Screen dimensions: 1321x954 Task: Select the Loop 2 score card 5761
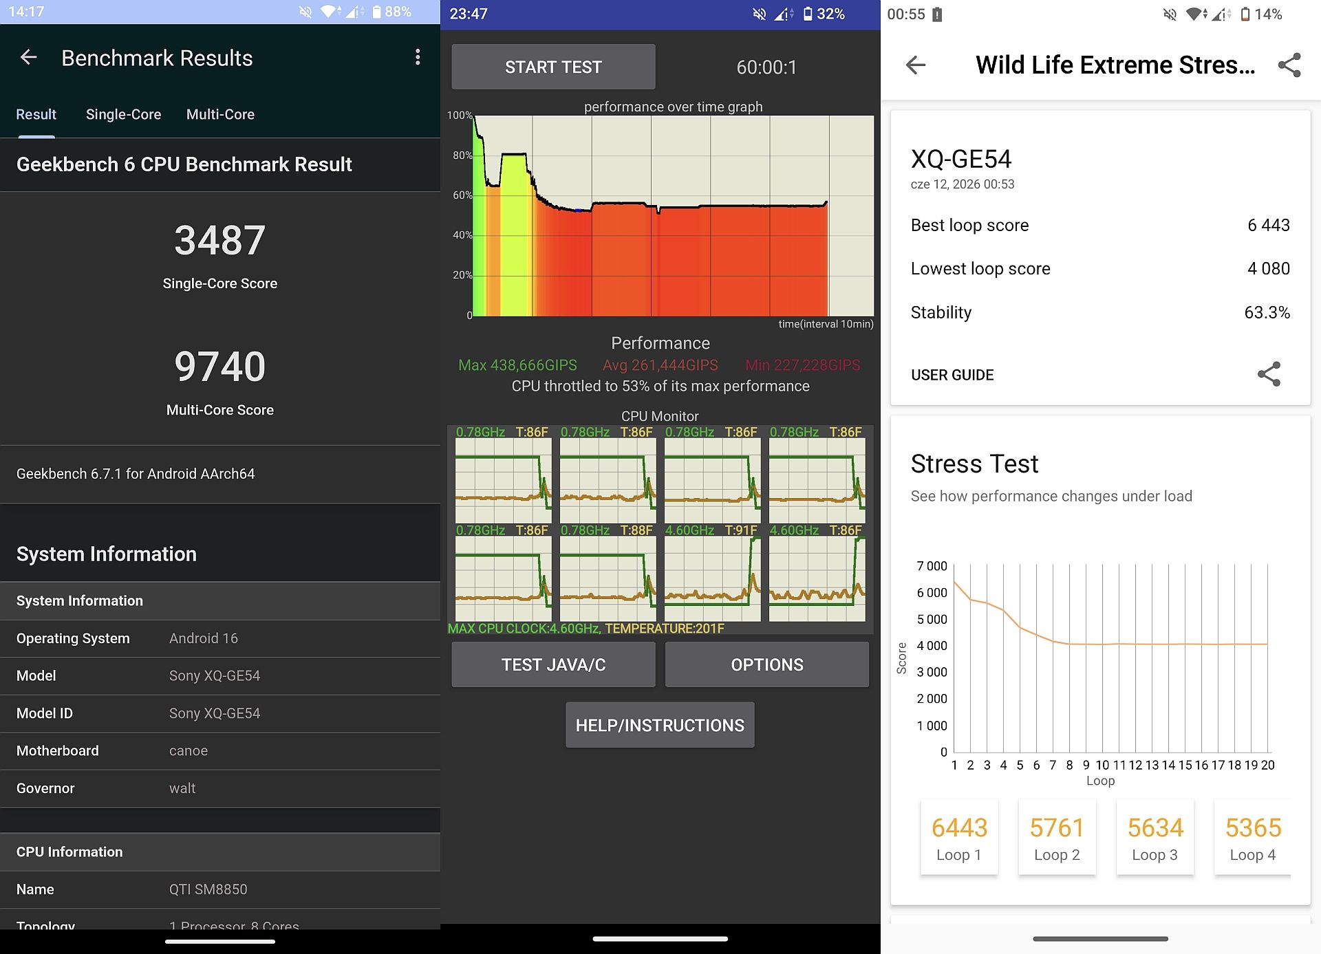1057,838
